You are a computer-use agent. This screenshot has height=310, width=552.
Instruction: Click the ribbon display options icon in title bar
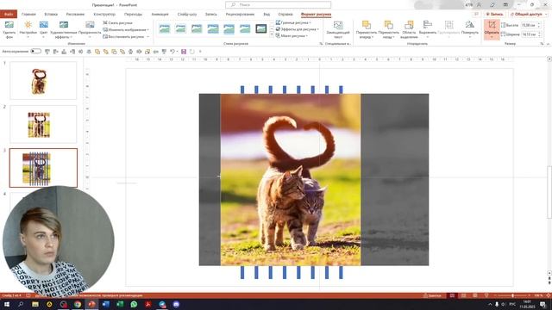click(505, 5)
